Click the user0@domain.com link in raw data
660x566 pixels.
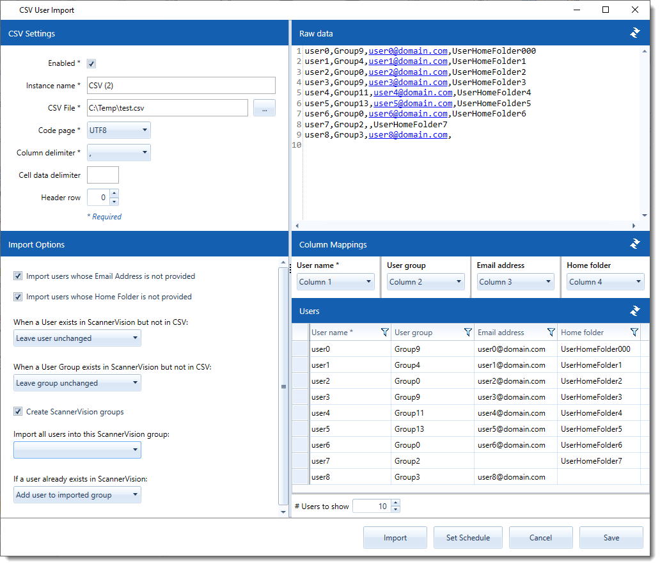408,51
